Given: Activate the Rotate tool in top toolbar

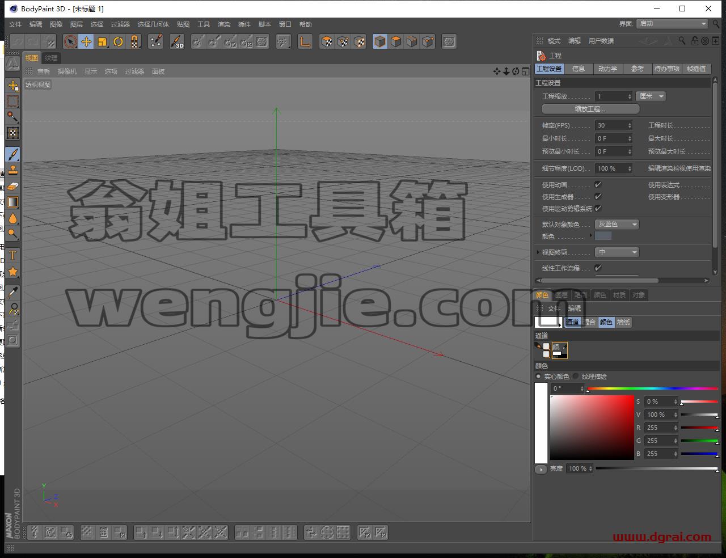Looking at the screenshot, I should [118, 41].
